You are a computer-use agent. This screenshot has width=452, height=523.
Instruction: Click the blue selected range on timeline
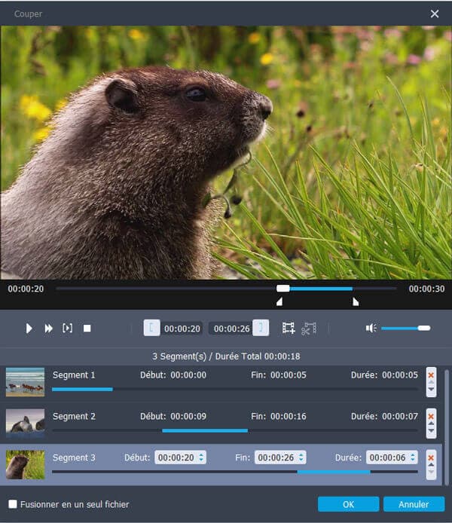point(321,289)
